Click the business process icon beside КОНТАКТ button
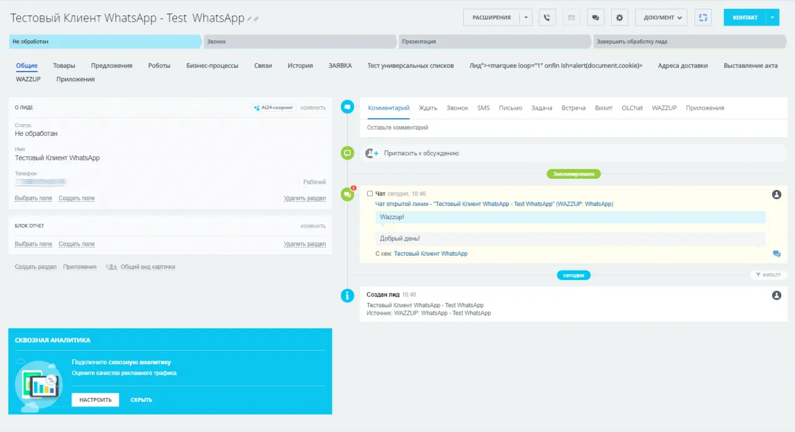The image size is (795, 432). pos(703,17)
